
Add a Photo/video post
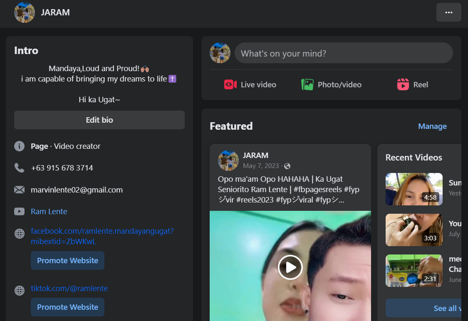coord(331,85)
